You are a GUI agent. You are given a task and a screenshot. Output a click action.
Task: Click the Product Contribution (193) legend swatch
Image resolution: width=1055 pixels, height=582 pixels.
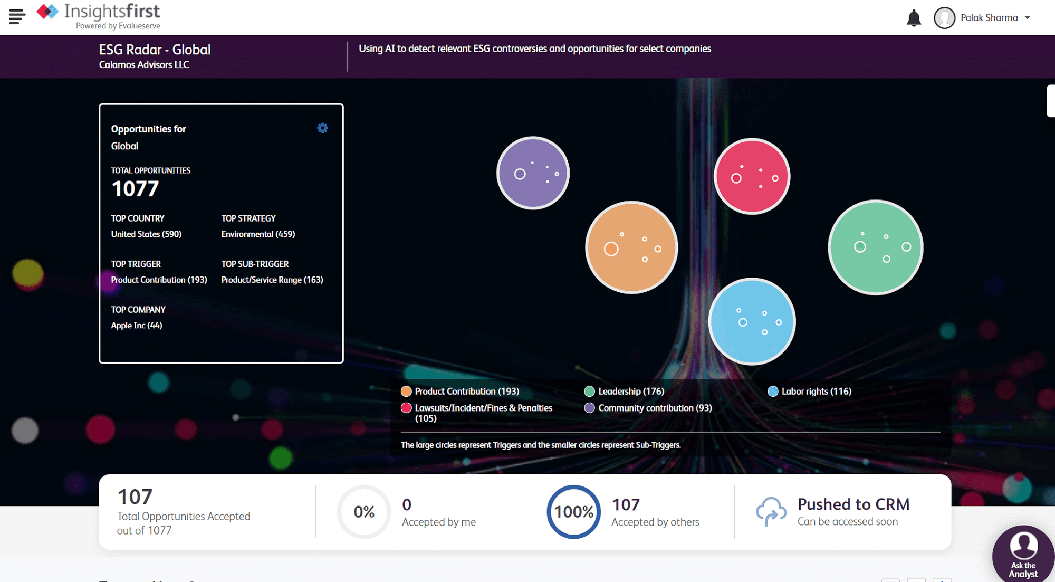(x=406, y=392)
